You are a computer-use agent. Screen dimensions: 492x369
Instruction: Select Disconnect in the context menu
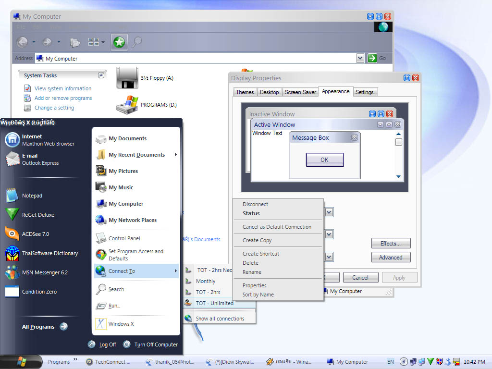[255, 204]
